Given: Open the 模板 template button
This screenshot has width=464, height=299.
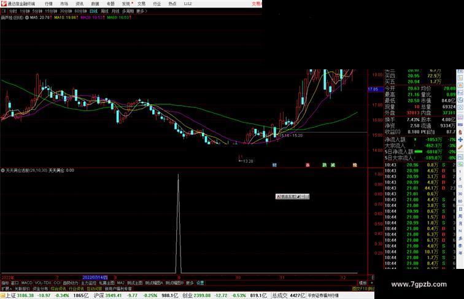Looking at the screenshot, I should 363,283.
